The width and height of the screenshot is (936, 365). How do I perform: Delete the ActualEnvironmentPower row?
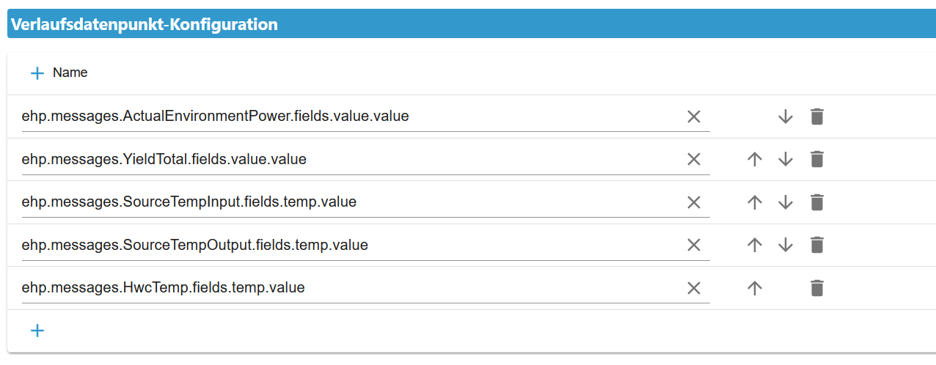click(817, 117)
